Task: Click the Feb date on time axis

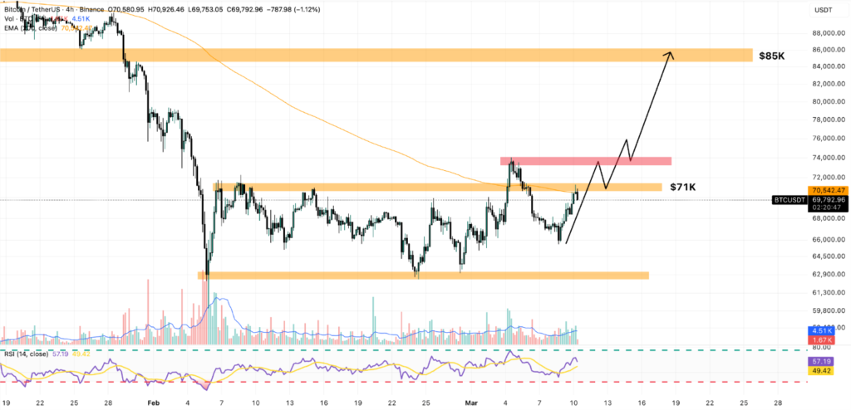Action: point(153,401)
